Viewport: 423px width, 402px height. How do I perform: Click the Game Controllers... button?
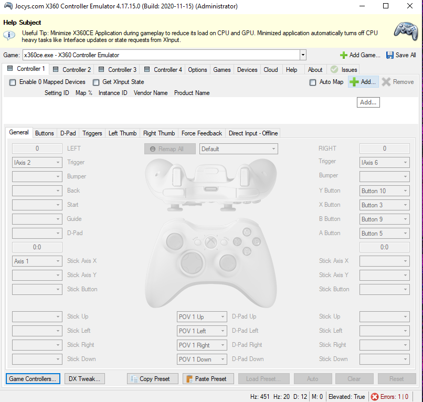(33, 379)
